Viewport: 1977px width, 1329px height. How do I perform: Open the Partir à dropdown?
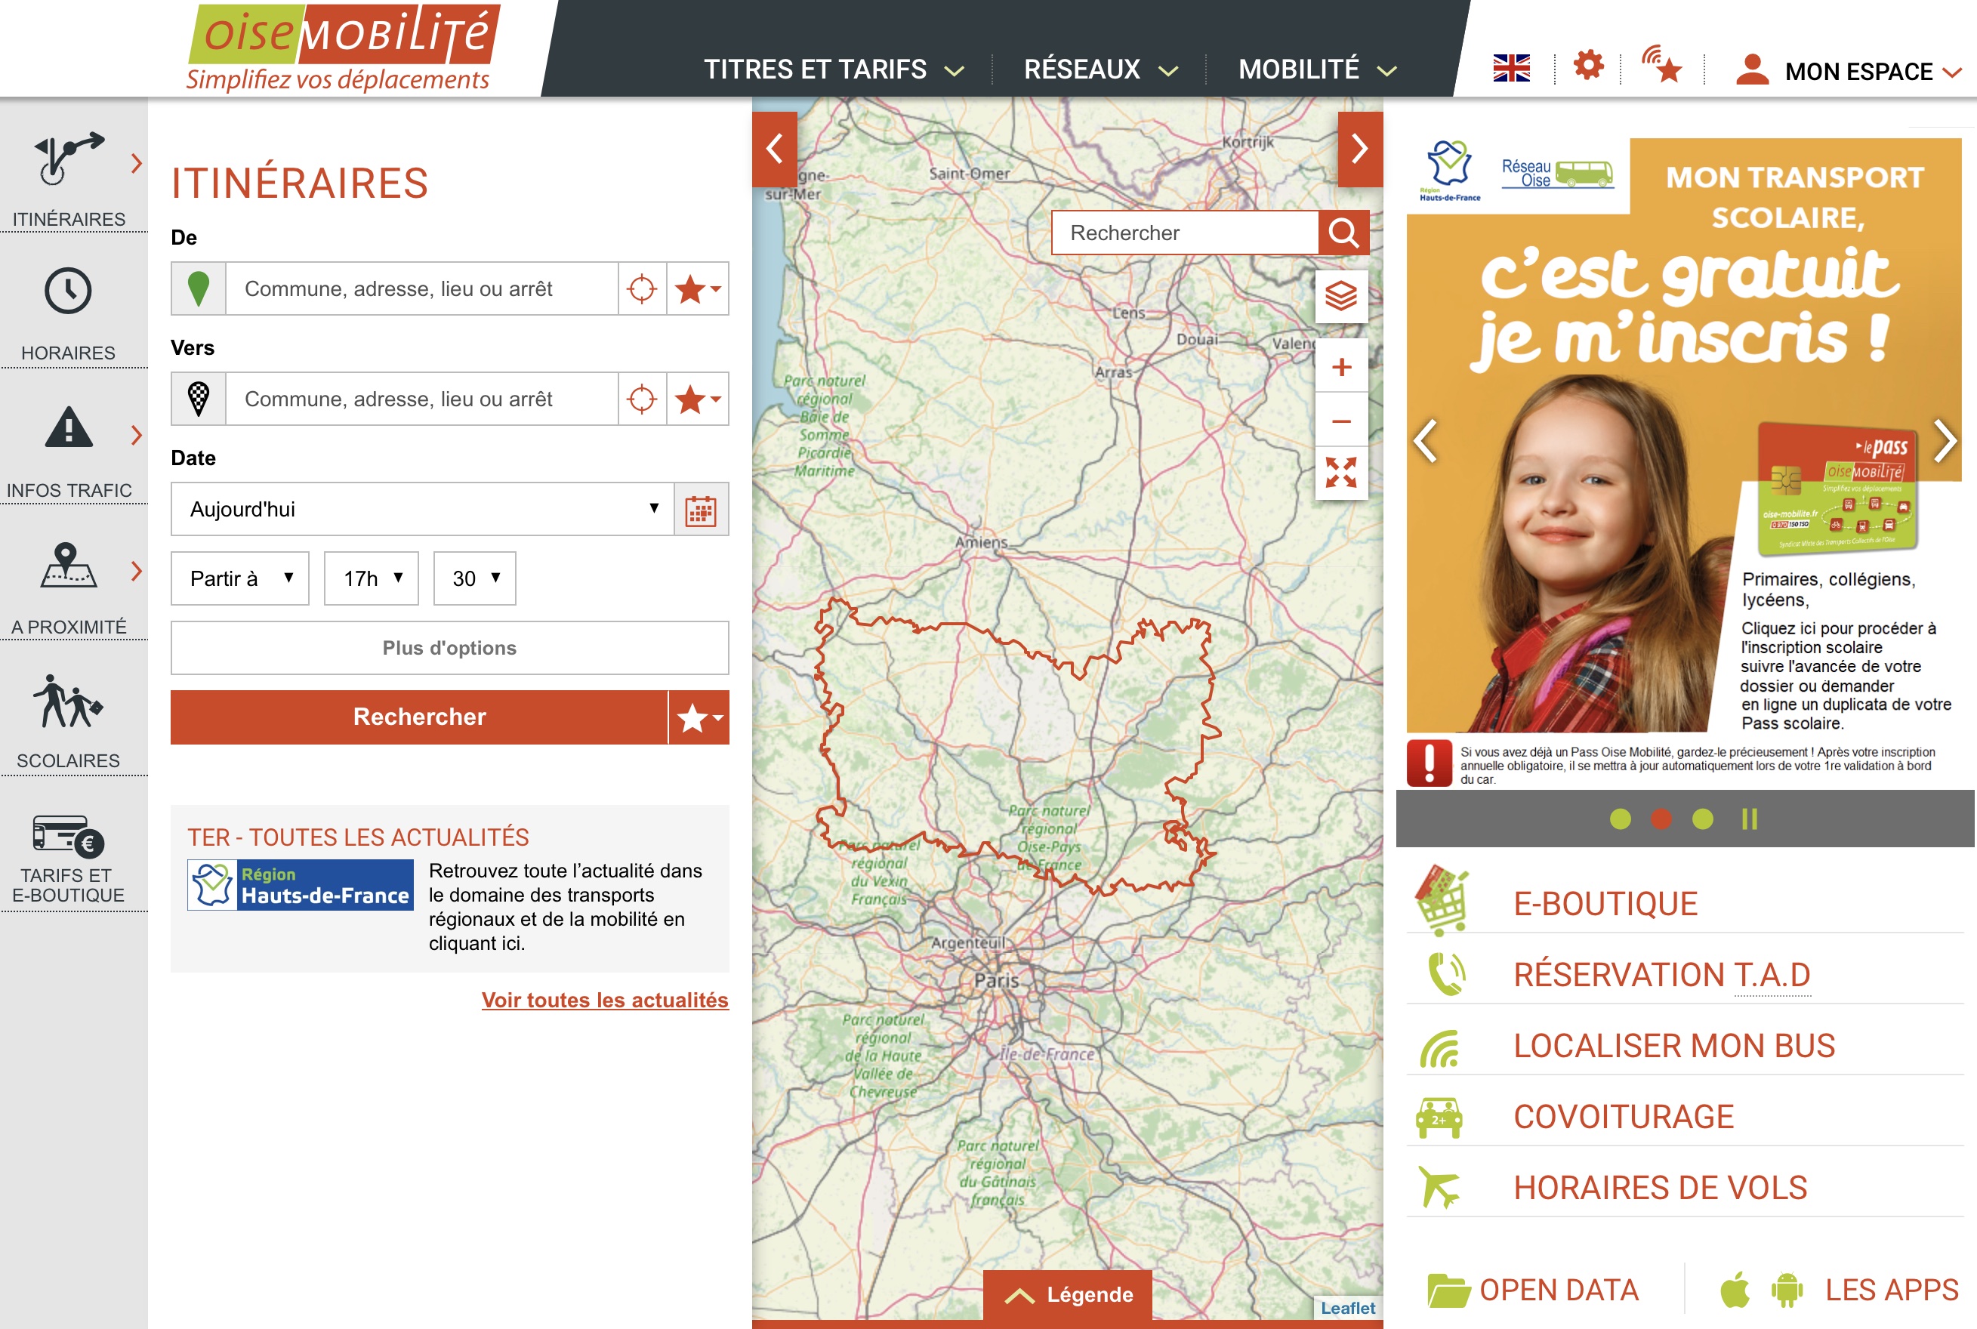(240, 579)
